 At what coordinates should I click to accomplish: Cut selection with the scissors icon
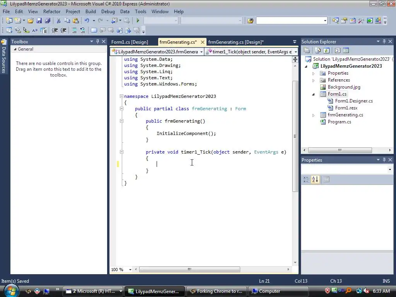58,20
